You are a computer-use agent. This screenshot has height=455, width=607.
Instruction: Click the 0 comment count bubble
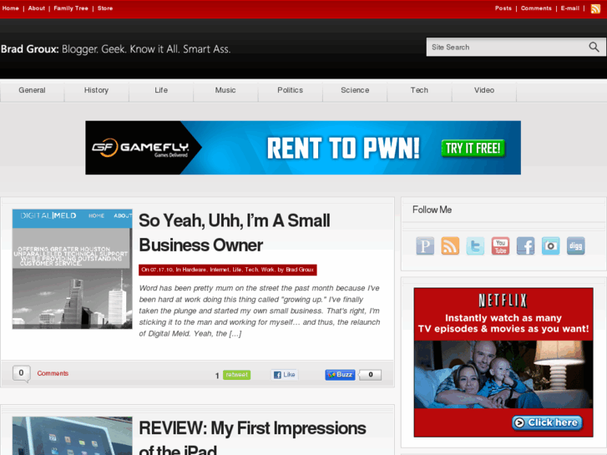(22, 373)
